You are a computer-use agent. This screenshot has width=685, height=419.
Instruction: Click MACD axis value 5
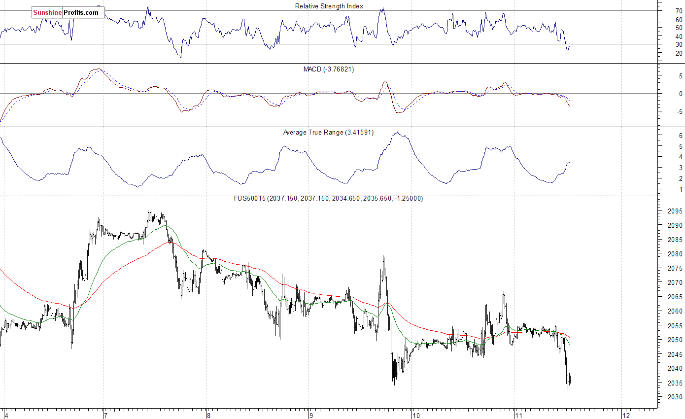[x=681, y=76]
